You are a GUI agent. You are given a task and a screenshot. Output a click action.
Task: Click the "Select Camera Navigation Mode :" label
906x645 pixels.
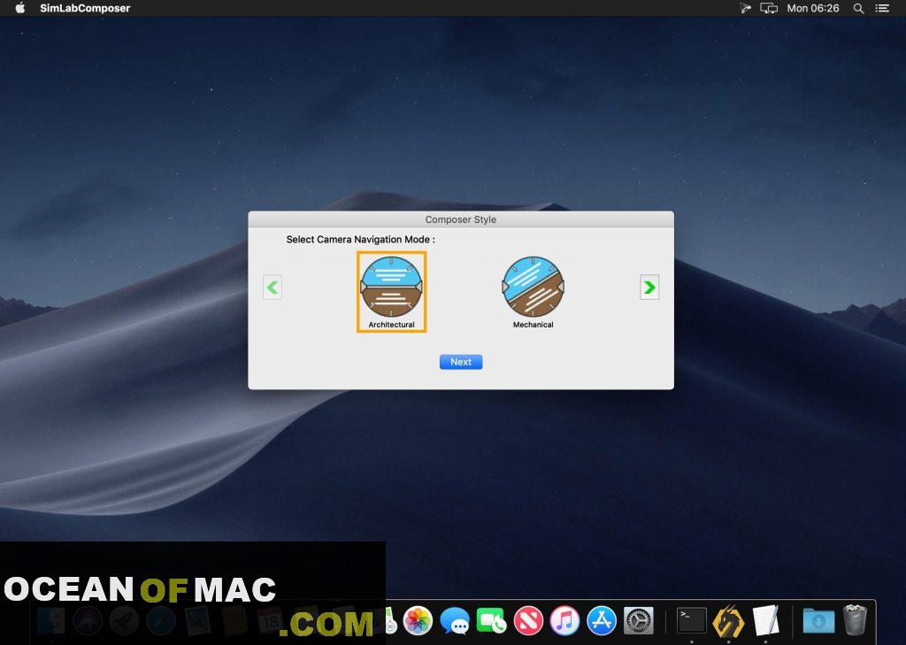coord(361,239)
